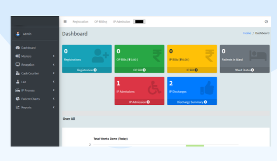This screenshot has height=161, width=277.
Task: Click the admin username text
Action: 27,34
